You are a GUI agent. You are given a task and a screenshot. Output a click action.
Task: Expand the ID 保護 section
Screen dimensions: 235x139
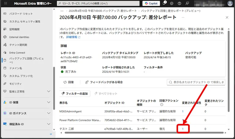tap(49, 102)
